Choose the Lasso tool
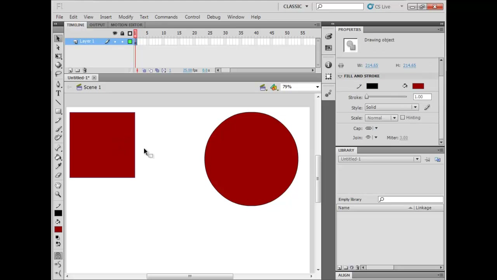Viewport: 497px width, 280px height. point(58,74)
